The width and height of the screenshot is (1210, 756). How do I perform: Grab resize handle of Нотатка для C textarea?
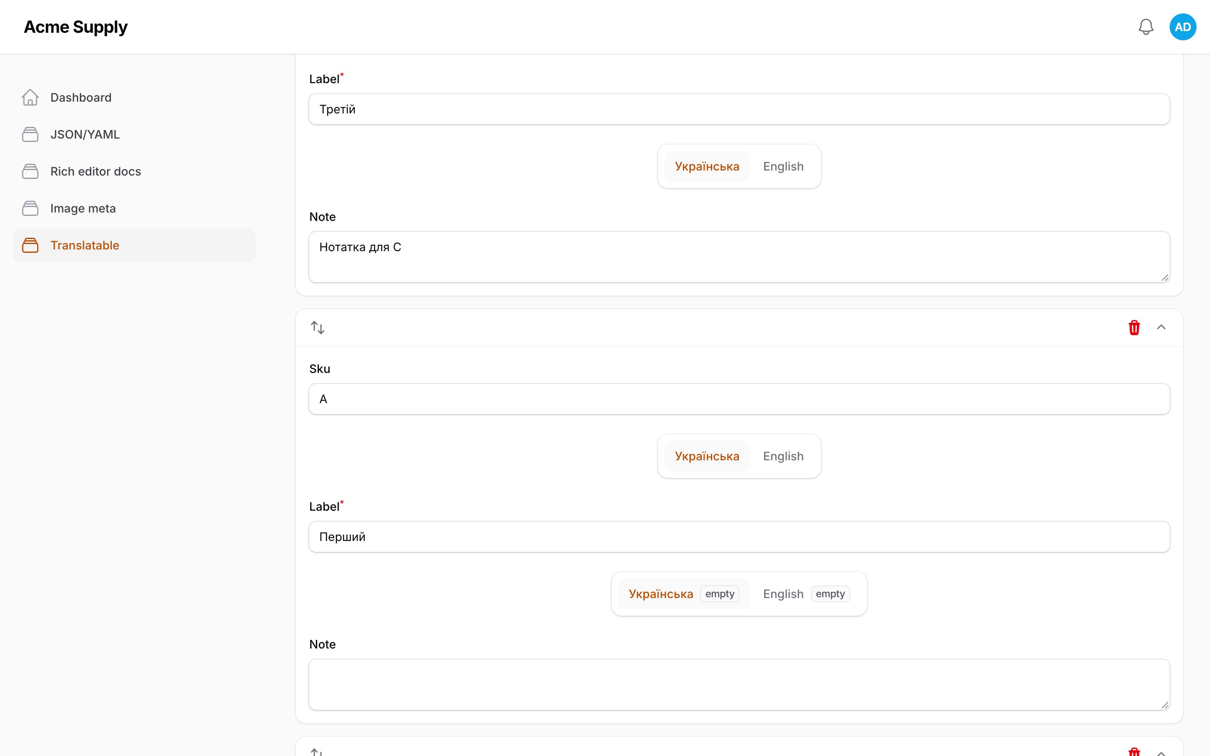tap(1165, 278)
